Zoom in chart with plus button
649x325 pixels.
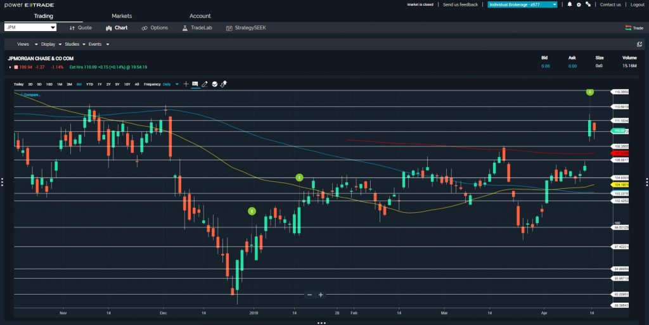coord(321,295)
